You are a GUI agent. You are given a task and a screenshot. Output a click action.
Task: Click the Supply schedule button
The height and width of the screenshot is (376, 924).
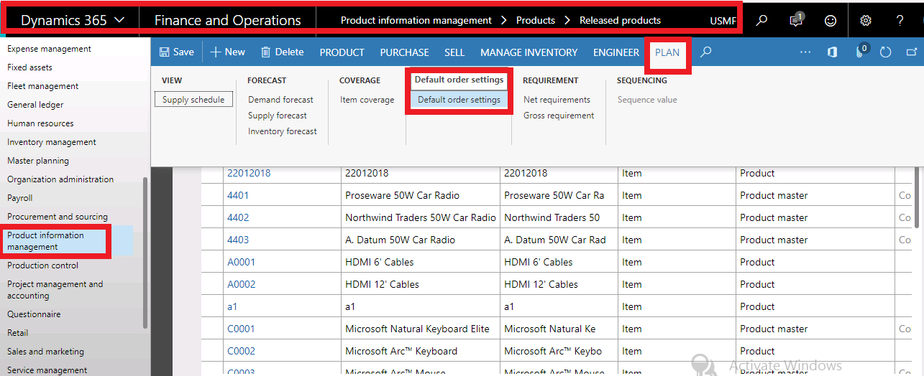193,100
